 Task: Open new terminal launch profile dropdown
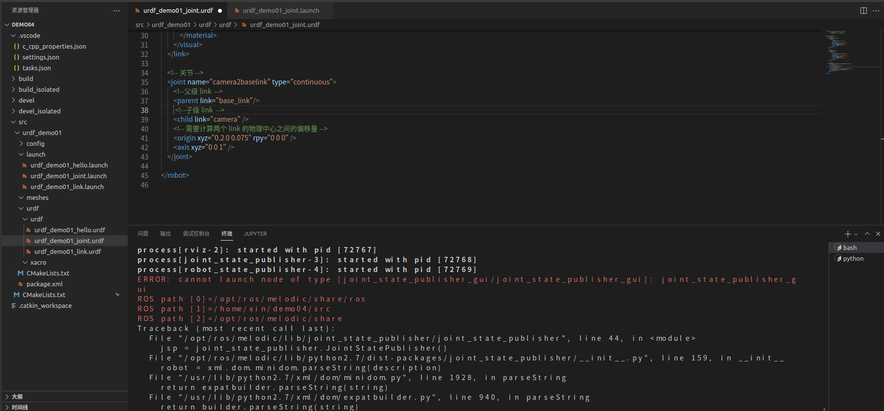coord(856,234)
